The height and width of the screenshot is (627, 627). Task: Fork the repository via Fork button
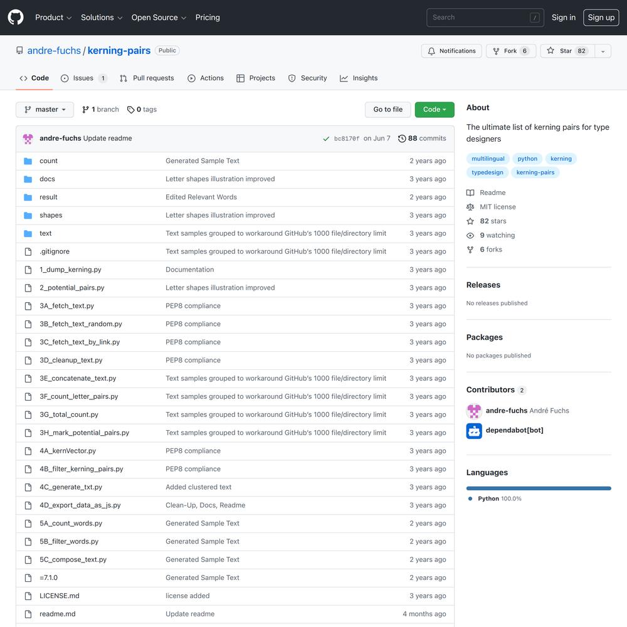511,51
